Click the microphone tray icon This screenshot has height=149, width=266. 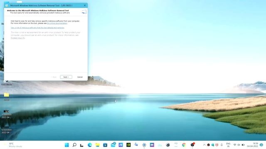222,145
